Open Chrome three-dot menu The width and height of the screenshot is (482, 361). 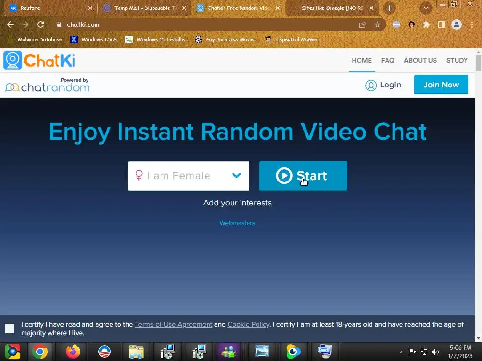pos(472,24)
